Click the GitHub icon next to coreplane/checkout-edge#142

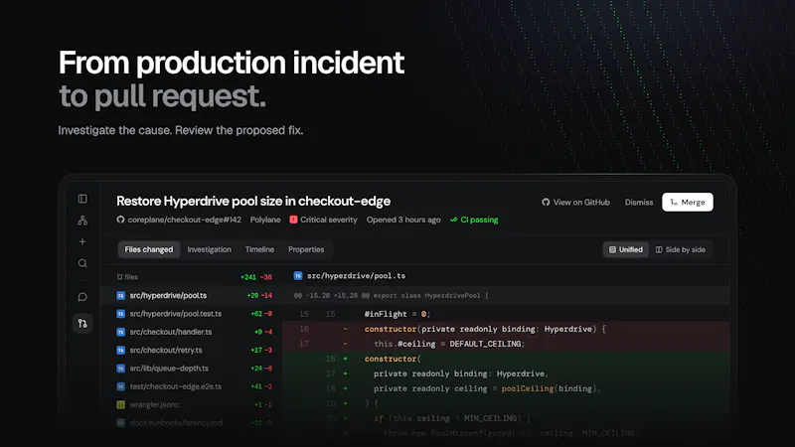[x=120, y=220]
